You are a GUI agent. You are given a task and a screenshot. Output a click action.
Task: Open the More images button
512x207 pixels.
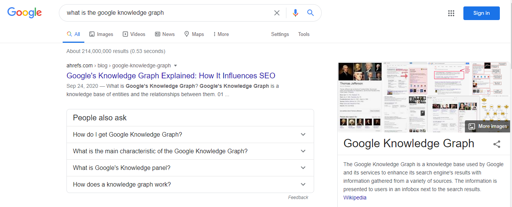click(x=487, y=126)
